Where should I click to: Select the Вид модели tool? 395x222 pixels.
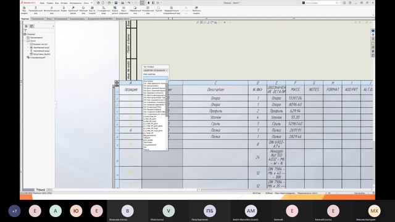pos(24,10)
